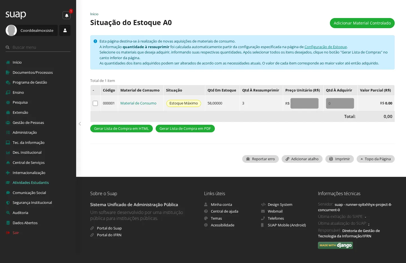The width and height of the screenshot is (406, 263).
Task: Click the Topo da Página button
Action: [x=376, y=159]
